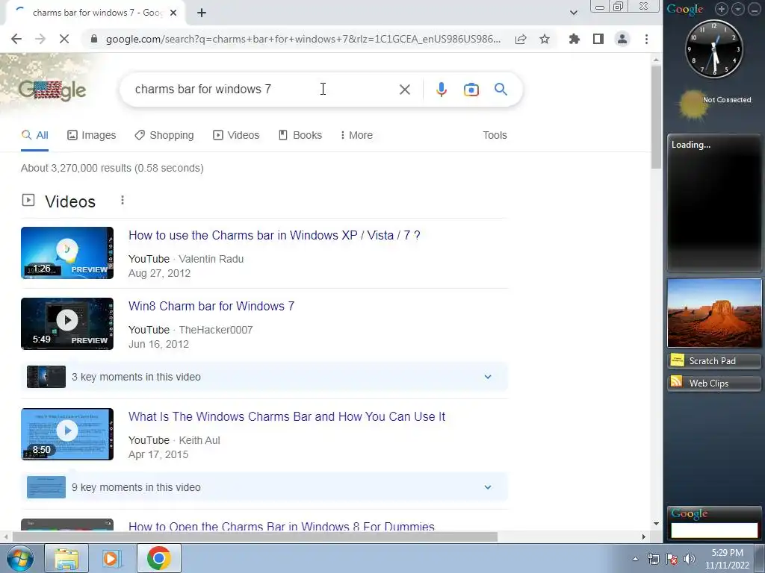
Task: Expand 3 key moments in this video
Action: point(264,377)
